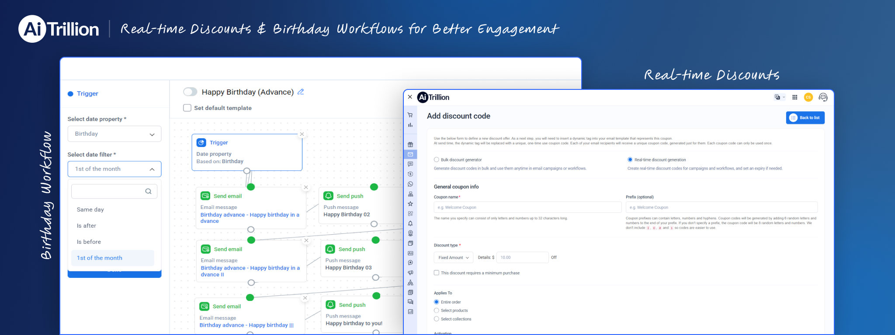Open the language translate dropdown in header
Viewport: 895px width, 335px height.
(780, 97)
